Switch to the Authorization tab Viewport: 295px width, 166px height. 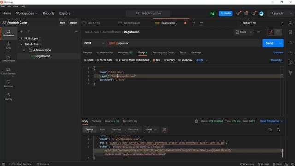(105, 53)
